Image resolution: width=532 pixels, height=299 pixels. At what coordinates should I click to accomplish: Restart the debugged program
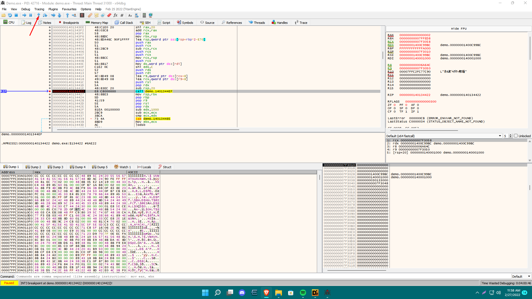[10, 15]
